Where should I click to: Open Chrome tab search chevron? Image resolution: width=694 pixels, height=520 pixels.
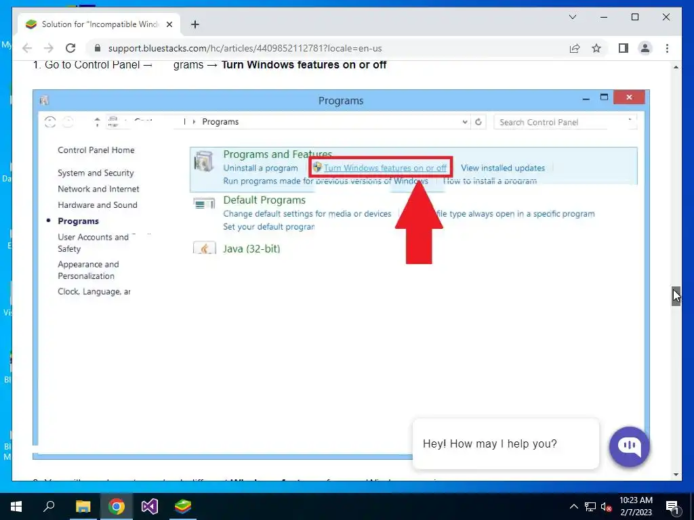click(573, 17)
